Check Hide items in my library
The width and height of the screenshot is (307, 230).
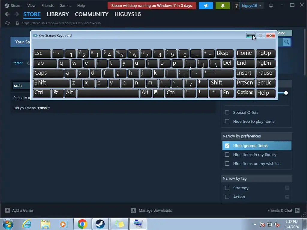point(227,155)
